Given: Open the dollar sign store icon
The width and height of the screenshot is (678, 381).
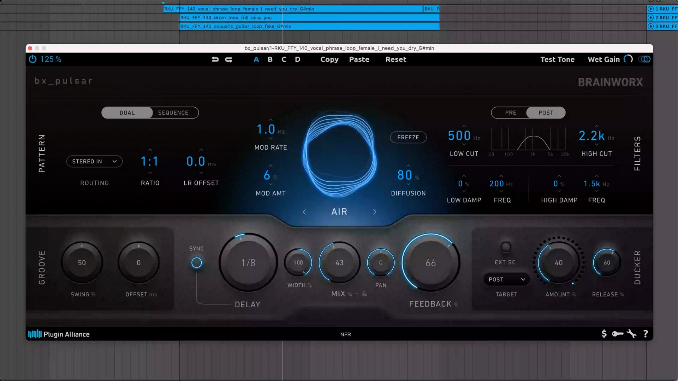Looking at the screenshot, I should click(x=604, y=334).
